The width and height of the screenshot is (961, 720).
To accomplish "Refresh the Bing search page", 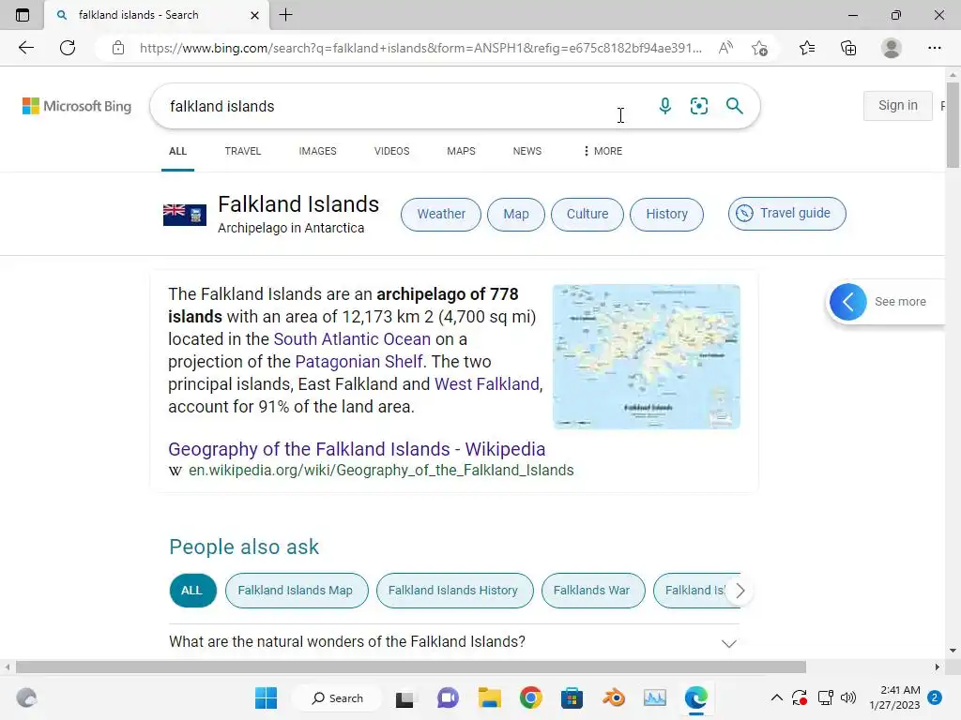I will point(68,48).
